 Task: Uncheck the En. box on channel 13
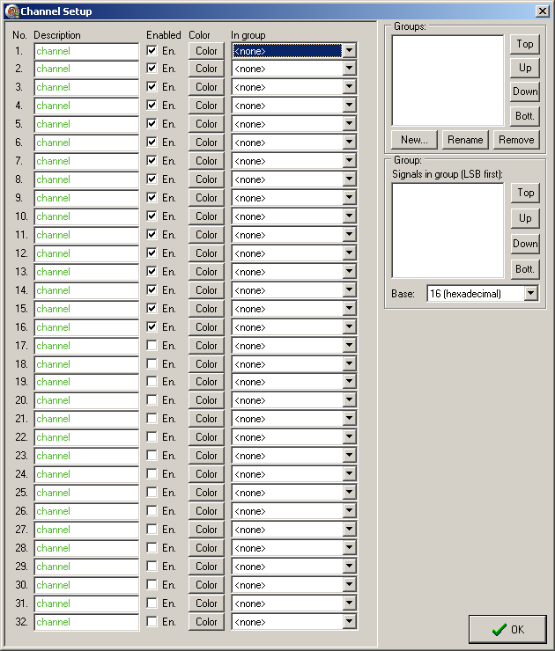pyautogui.click(x=152, y=272)
